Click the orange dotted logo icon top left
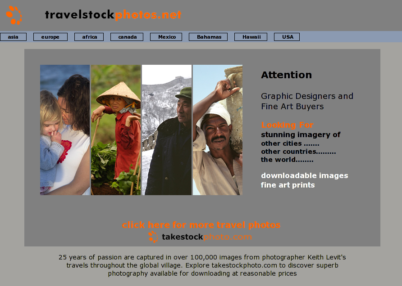Screen dimensions: 402x286 tap(14, 15)
